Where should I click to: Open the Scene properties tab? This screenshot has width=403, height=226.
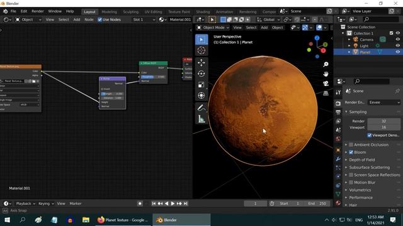coord(338,130)
